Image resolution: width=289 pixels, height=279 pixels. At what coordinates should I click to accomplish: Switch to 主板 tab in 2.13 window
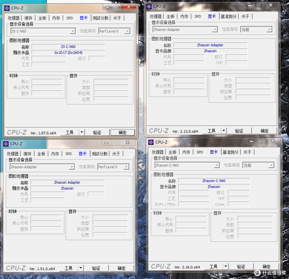pyautogui.click(x=170, y=16)
